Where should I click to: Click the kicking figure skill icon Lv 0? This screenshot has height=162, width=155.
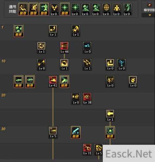click(x=110, y=81)
